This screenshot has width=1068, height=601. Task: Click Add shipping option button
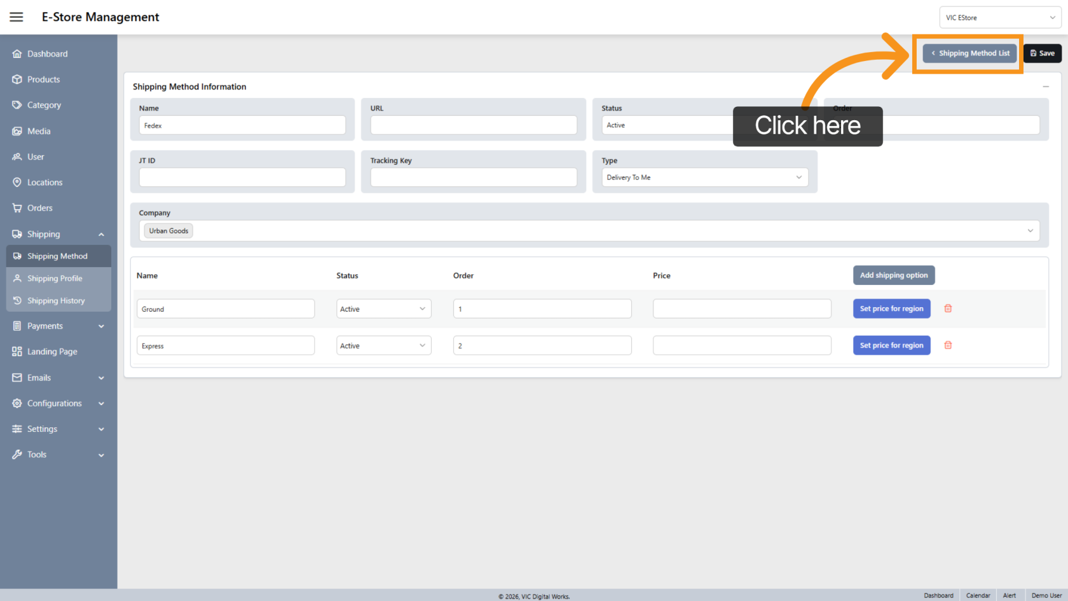pyautogui.click(x=893, y=275)
